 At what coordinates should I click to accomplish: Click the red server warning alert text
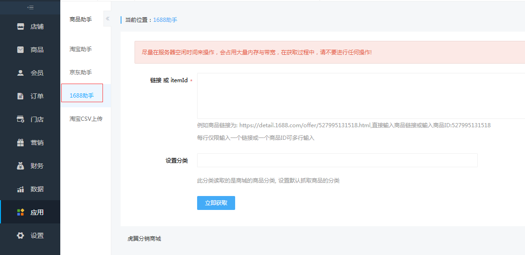[257, 52]
